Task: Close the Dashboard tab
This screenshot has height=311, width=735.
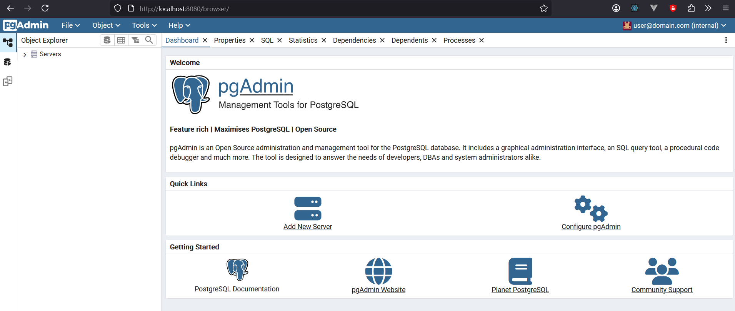Action: (205, 40)
